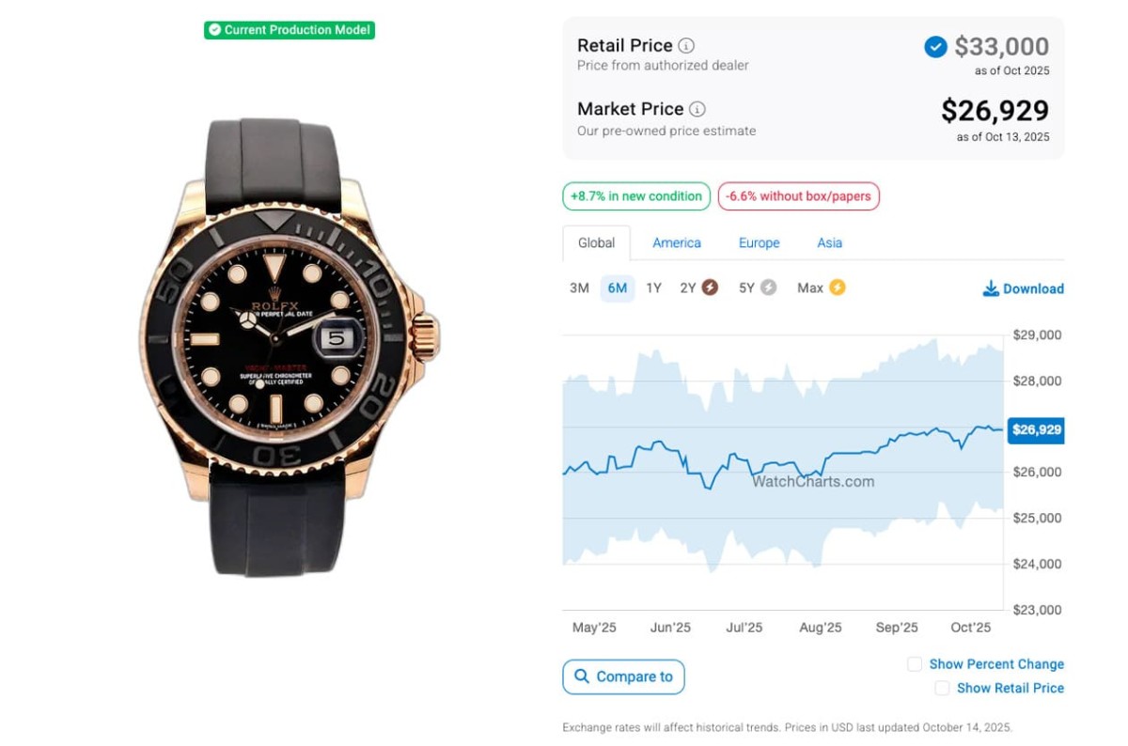The width and height of the screenshot is (1128, 746).
Task: Enable Show Retail Price checkbox
Action: (942, 689)
